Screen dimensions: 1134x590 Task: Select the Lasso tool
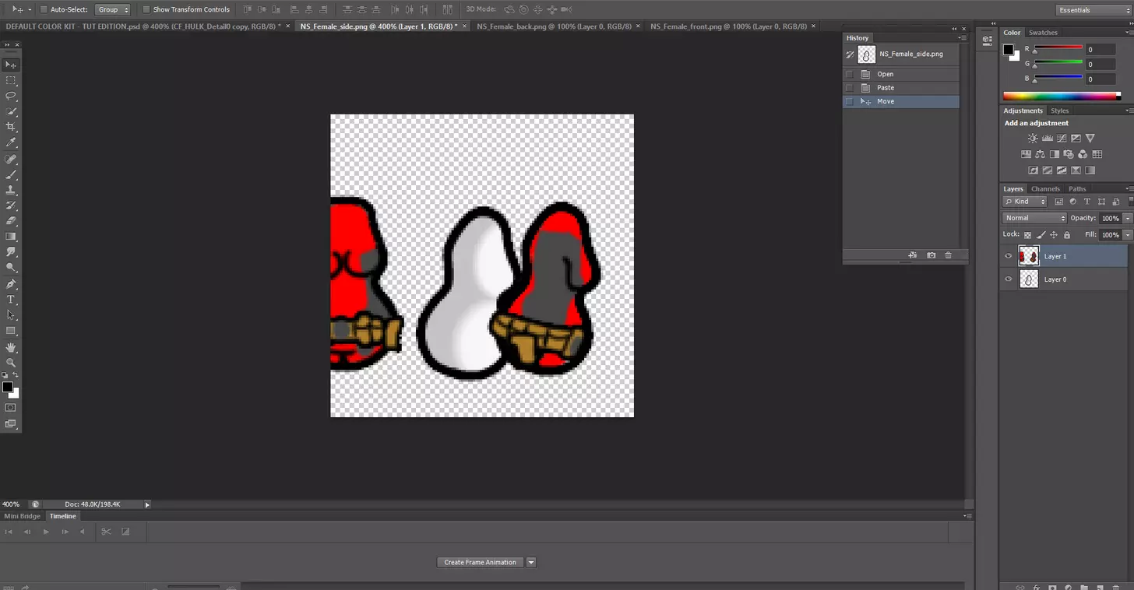[11, 96]
